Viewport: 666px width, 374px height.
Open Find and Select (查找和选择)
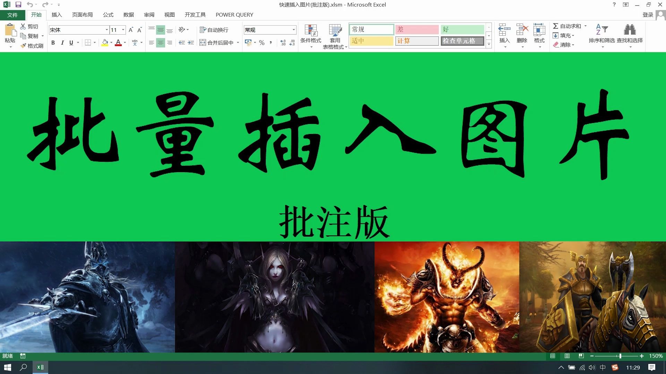tap(630, 36)
